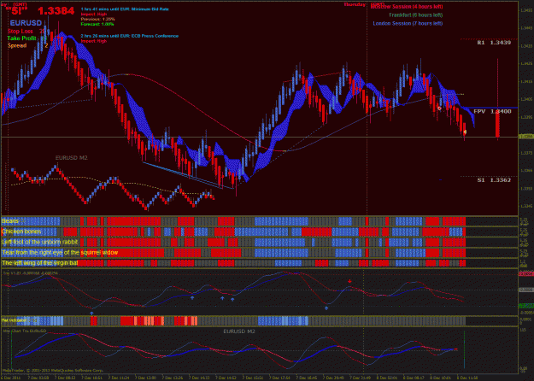This screenshot has width=534, height=381.
Task: Click the 7 Dec 14:52 time axis label
Action: tap(226, 378)
